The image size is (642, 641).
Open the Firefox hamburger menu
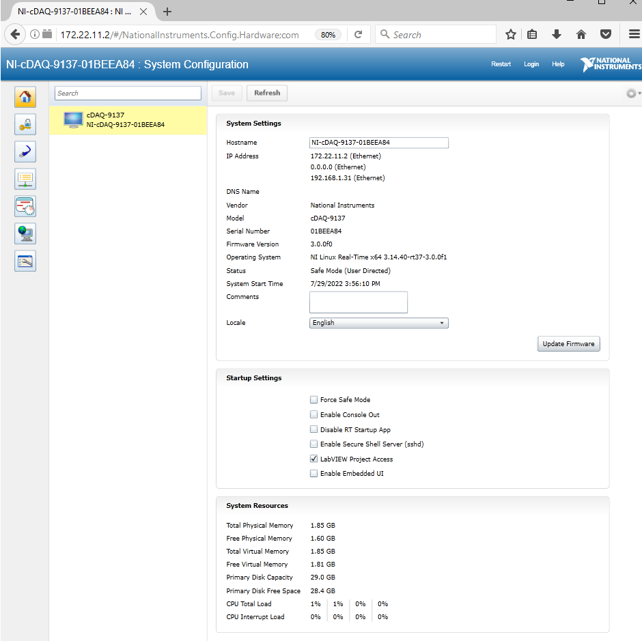634,34
